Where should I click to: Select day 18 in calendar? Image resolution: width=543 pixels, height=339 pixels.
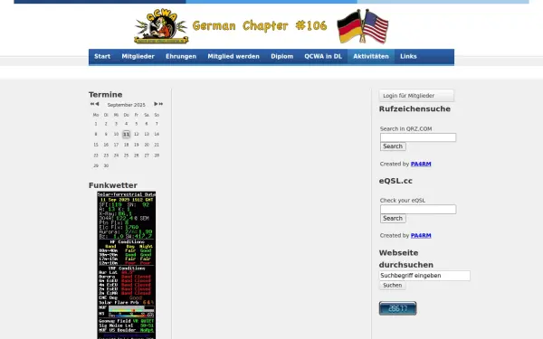click(x=126, y=145)
